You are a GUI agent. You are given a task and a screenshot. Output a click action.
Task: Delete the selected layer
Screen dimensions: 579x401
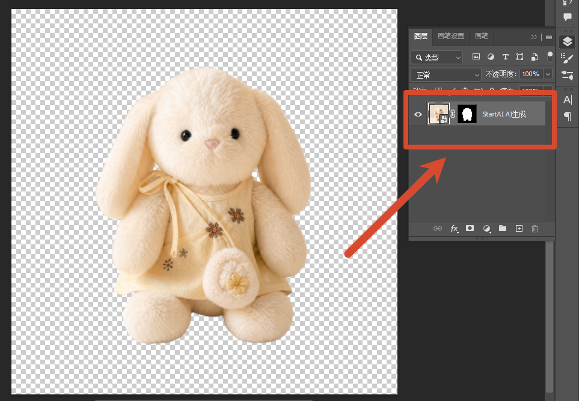[535, 229]
